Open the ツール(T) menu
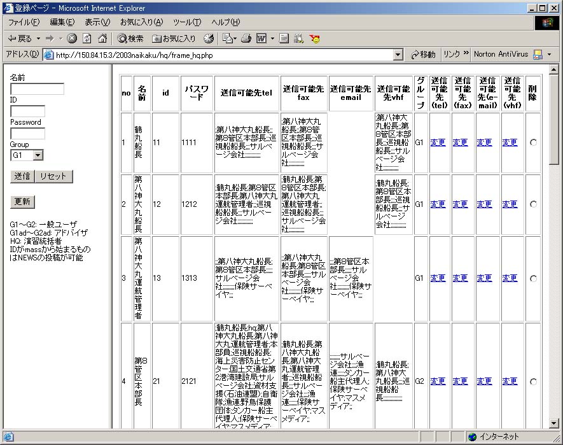This screenshot has width=563, height=445. click(x=187, y=22)
